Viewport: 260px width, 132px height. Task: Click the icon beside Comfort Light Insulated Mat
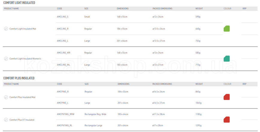(6, 29)
